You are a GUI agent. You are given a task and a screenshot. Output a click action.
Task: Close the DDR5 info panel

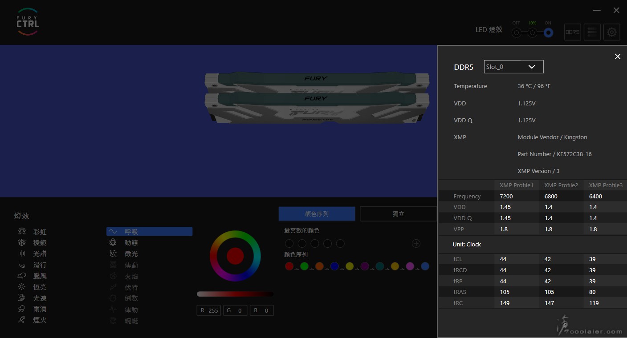pos(617,56)
